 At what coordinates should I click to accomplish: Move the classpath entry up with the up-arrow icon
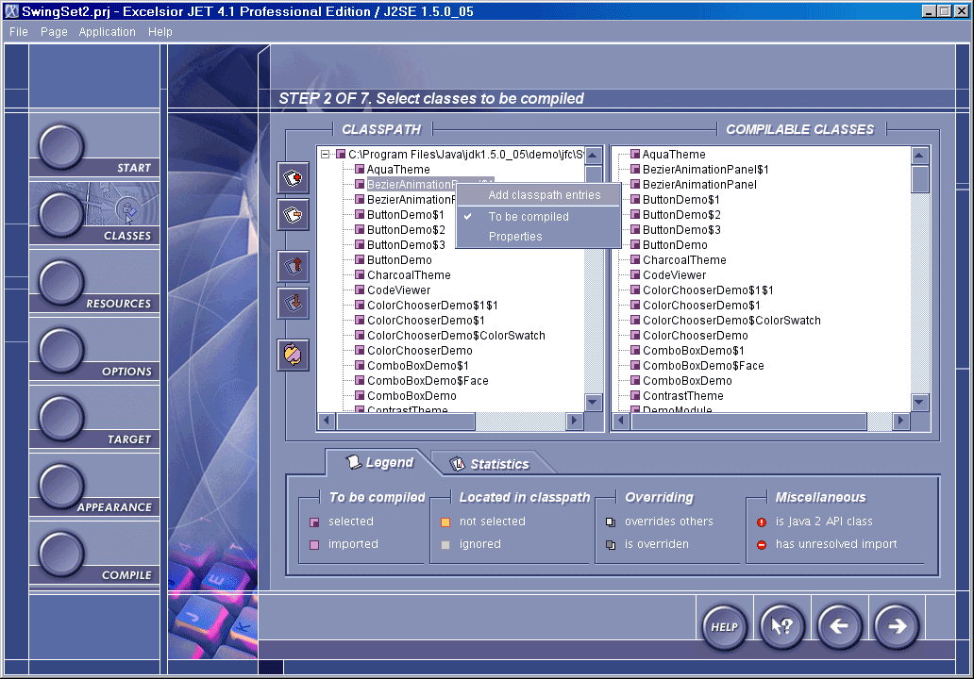pos(294,267)
